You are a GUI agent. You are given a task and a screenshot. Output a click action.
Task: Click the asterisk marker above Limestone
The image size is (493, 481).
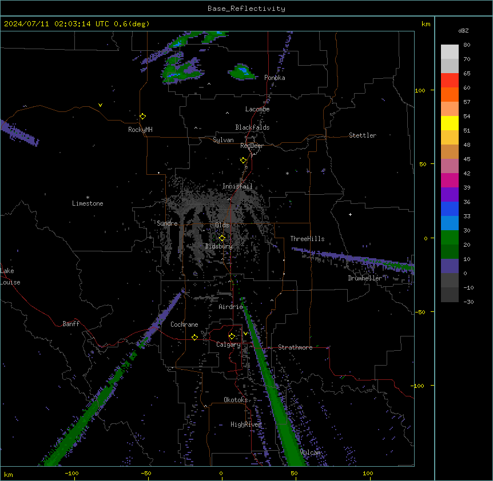[88, 198]
